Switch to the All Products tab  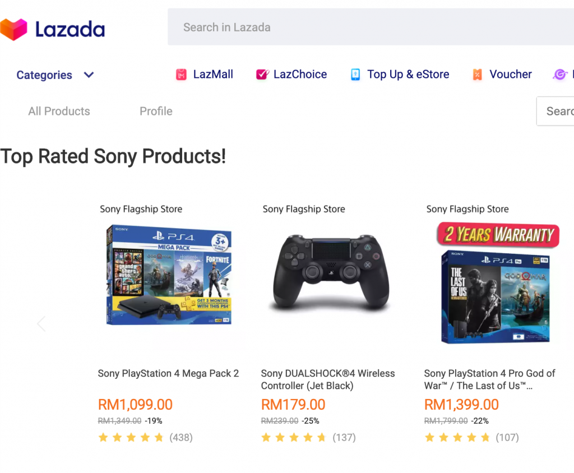(x=59, y=111)
